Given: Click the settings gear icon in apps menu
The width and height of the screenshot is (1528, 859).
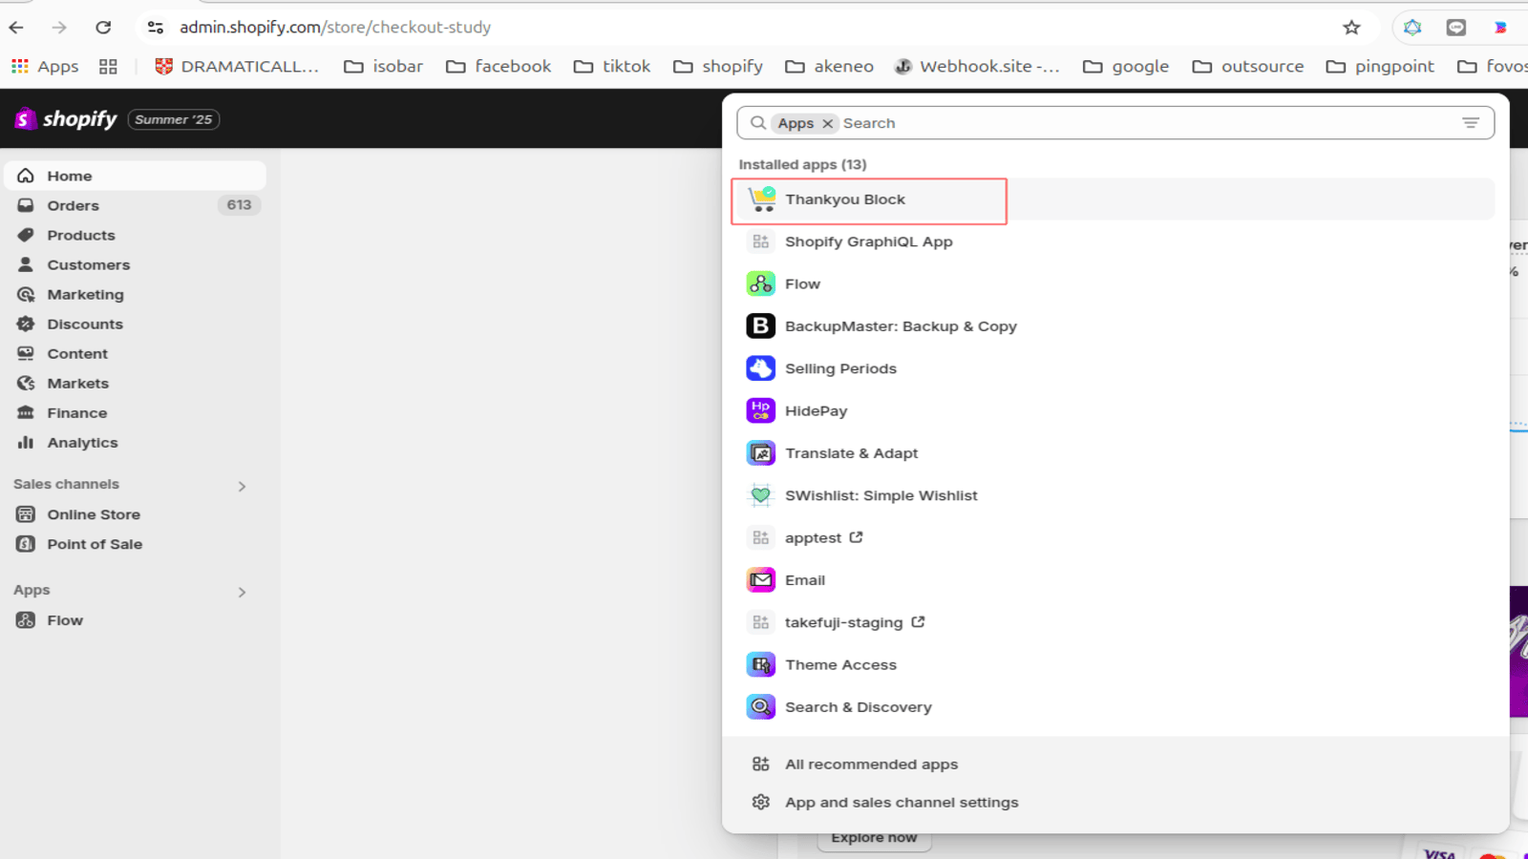Looking at the screenshot, I should click(761, 802).
